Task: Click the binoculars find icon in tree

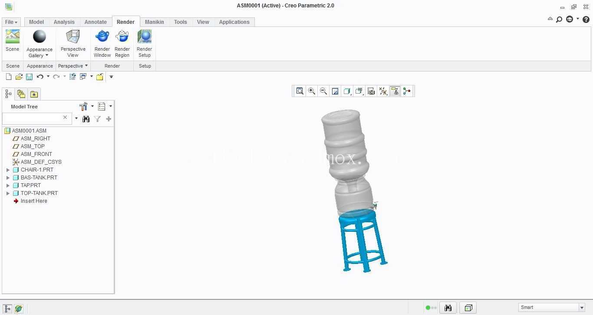Action: [x=86, y=119]
